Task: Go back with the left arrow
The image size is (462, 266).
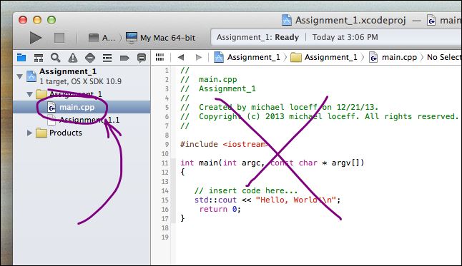Action: (181, 57)
